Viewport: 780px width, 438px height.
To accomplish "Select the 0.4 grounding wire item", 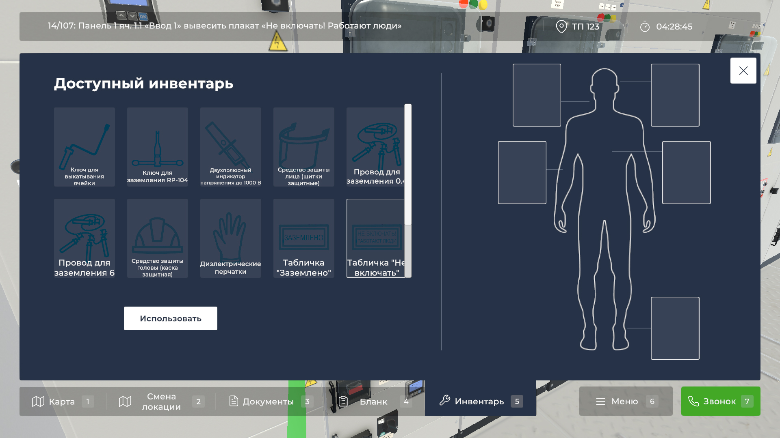I will 375,147.
